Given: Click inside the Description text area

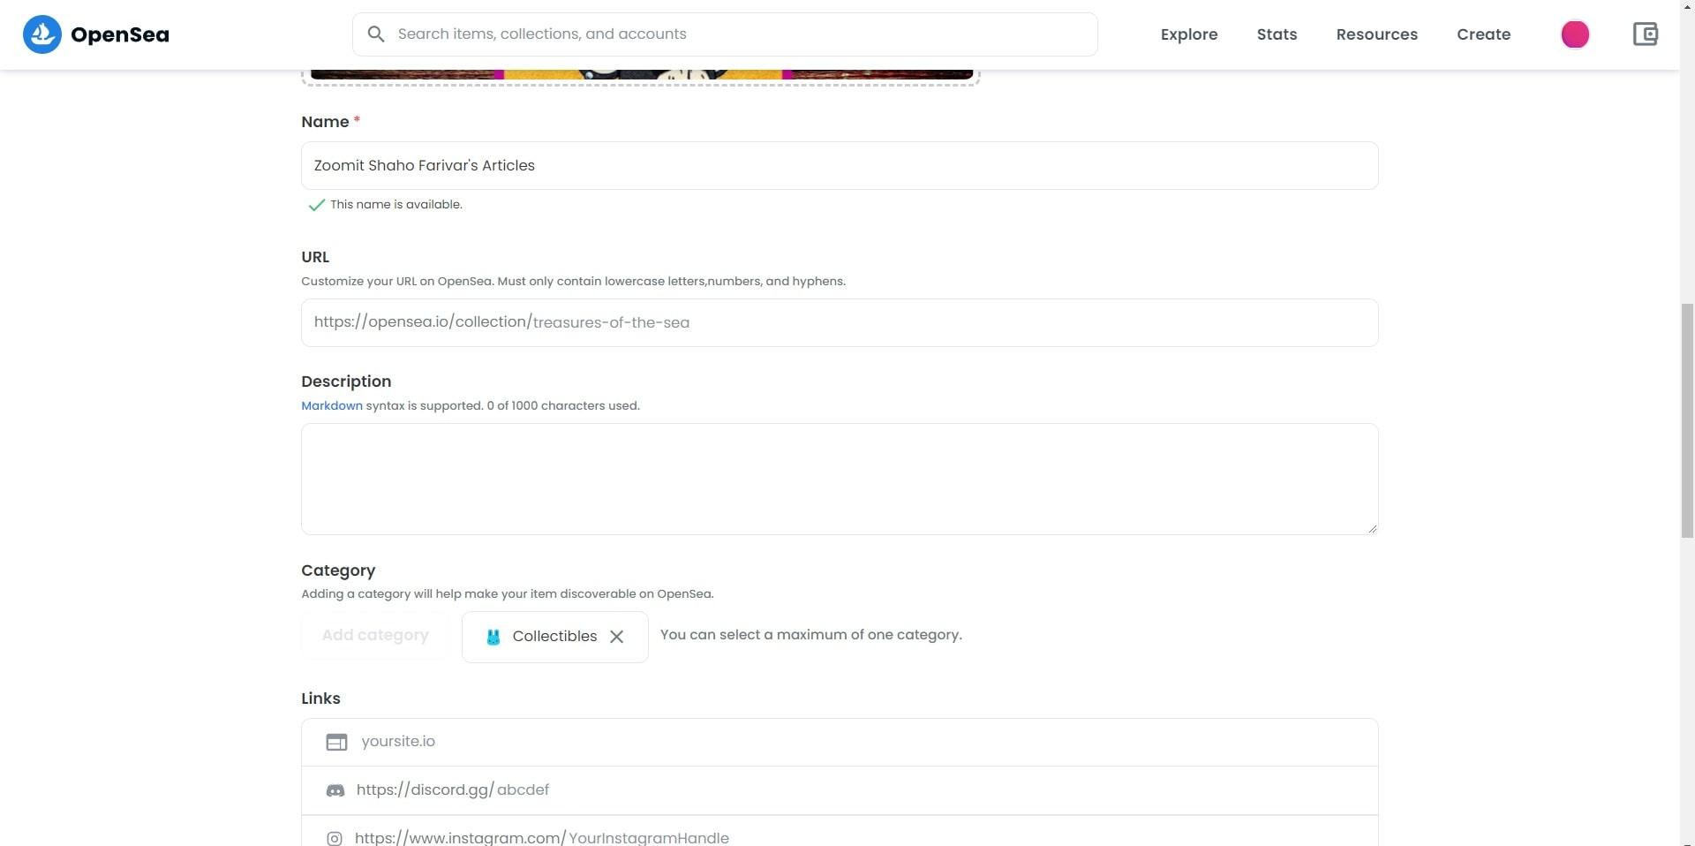Looking at the screenshot, I should 840,480.
